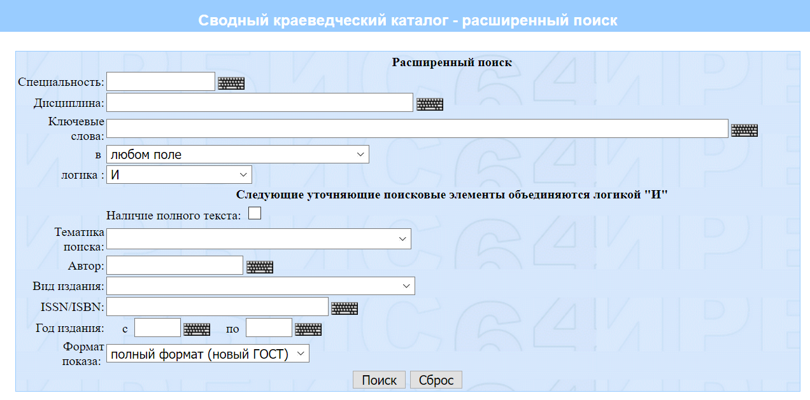The image size is (810, 400).
Task: Click inside the Автор input field
Action: click(x=175, y=265)
